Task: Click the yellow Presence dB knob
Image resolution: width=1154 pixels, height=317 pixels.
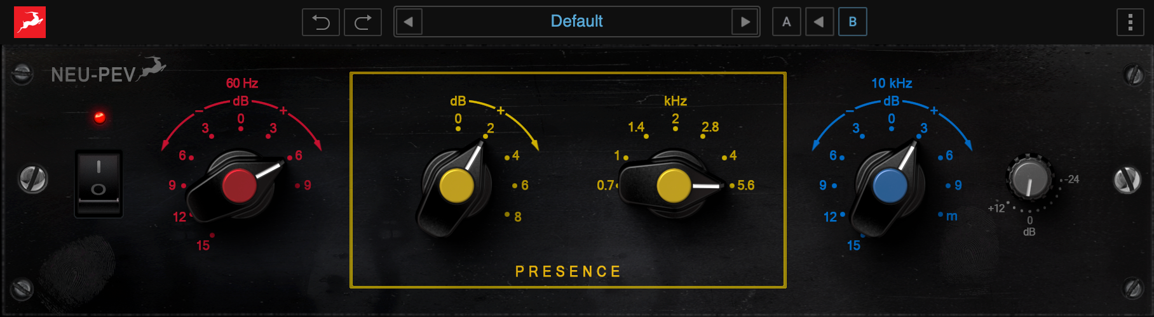Action: point(456,185)
